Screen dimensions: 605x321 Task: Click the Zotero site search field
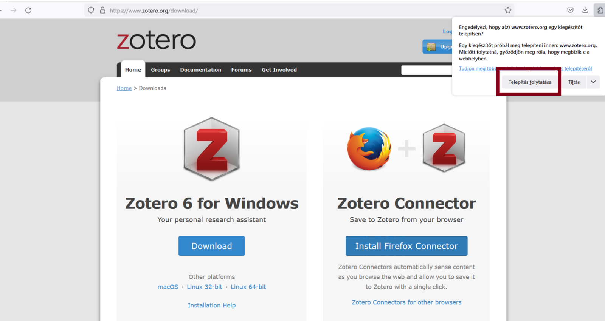tap(427, 70)
